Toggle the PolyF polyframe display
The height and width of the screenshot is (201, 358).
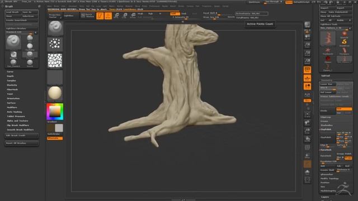click(307, 147)
